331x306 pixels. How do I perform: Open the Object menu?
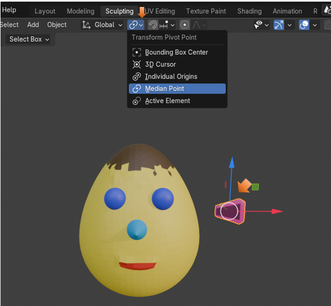coord(57,25)
